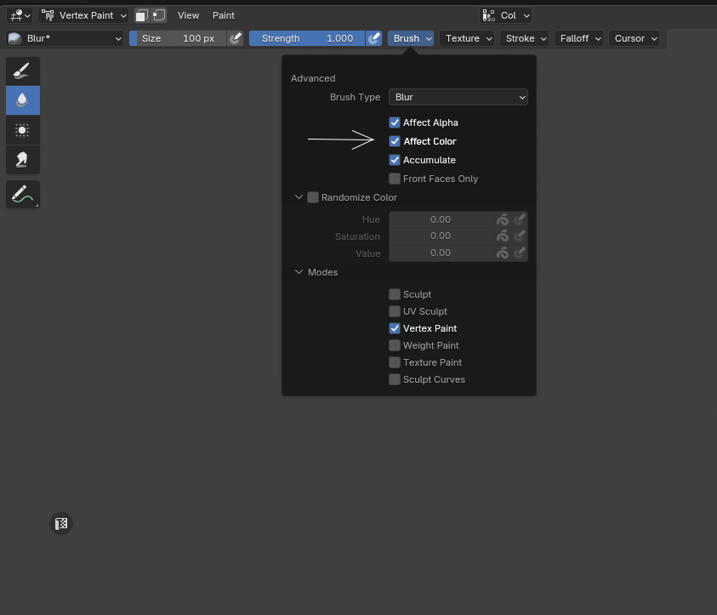
Task: Select the Smear tool
Action: 23,160
